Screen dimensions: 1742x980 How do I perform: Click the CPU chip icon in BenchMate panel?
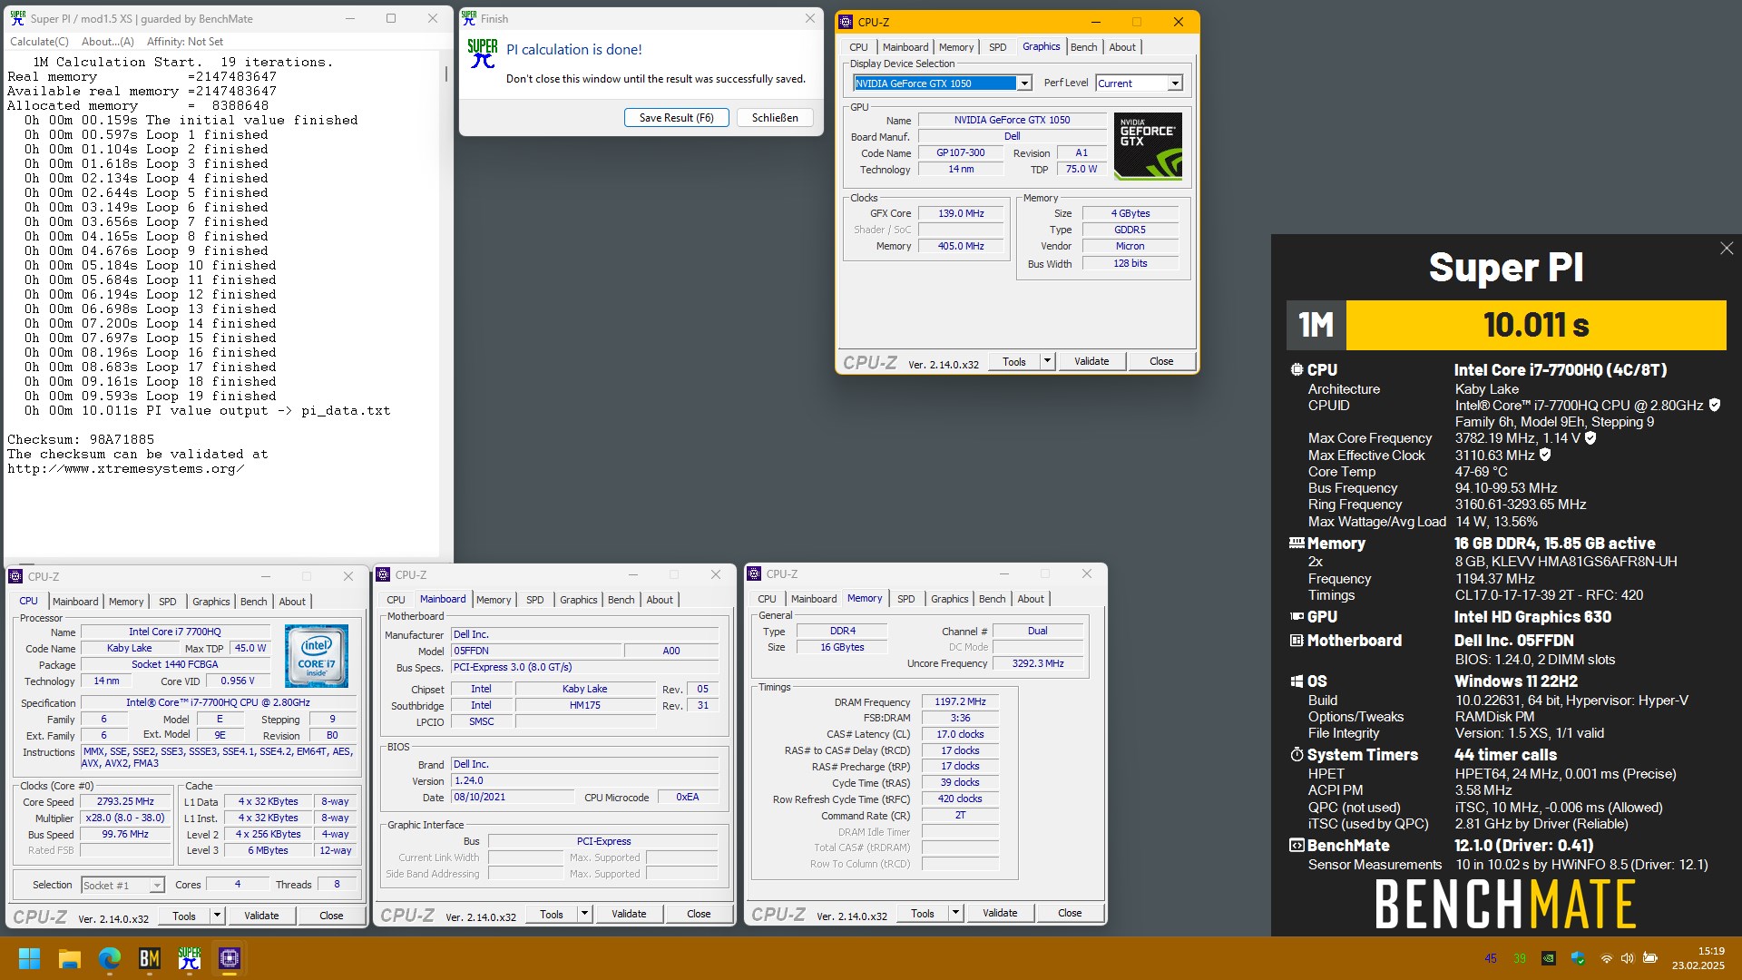pyautogui.click(x=1297, y=370)
